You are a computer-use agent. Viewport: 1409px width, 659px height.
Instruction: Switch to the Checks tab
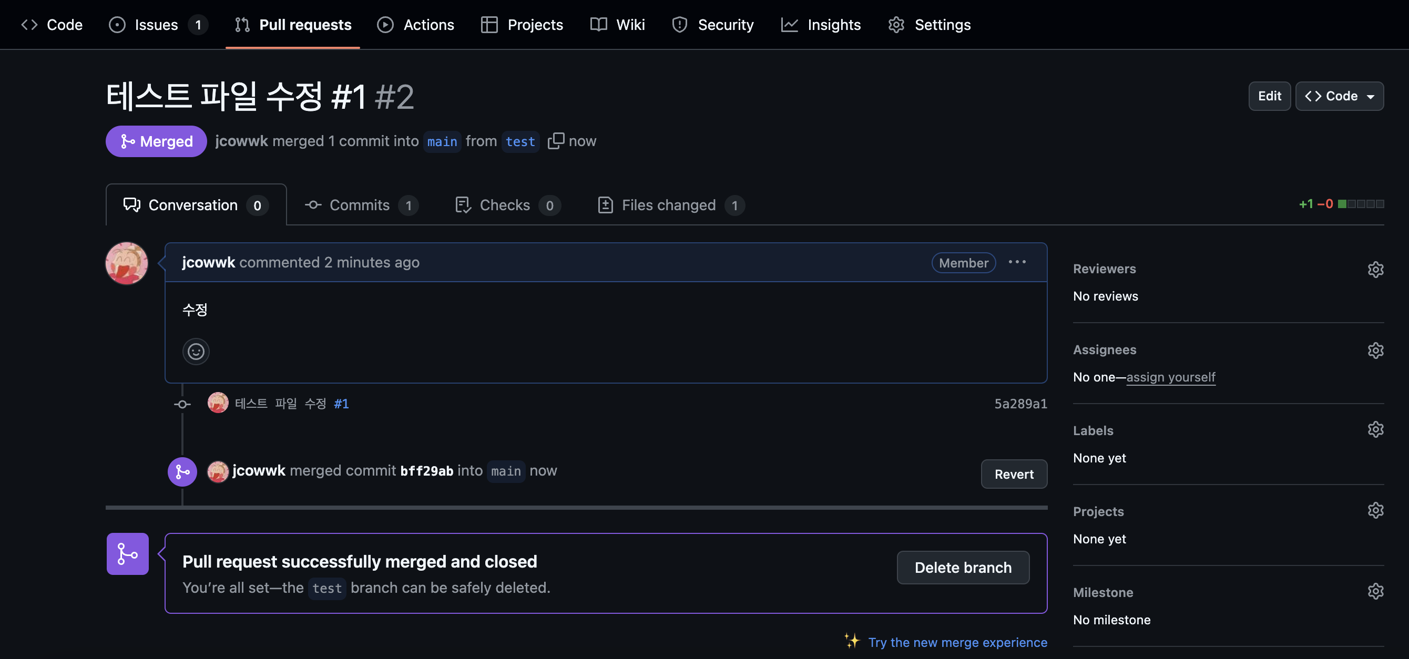(x=507, y=205)
